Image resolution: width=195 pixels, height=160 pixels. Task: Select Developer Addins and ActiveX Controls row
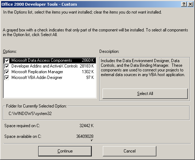50,66
